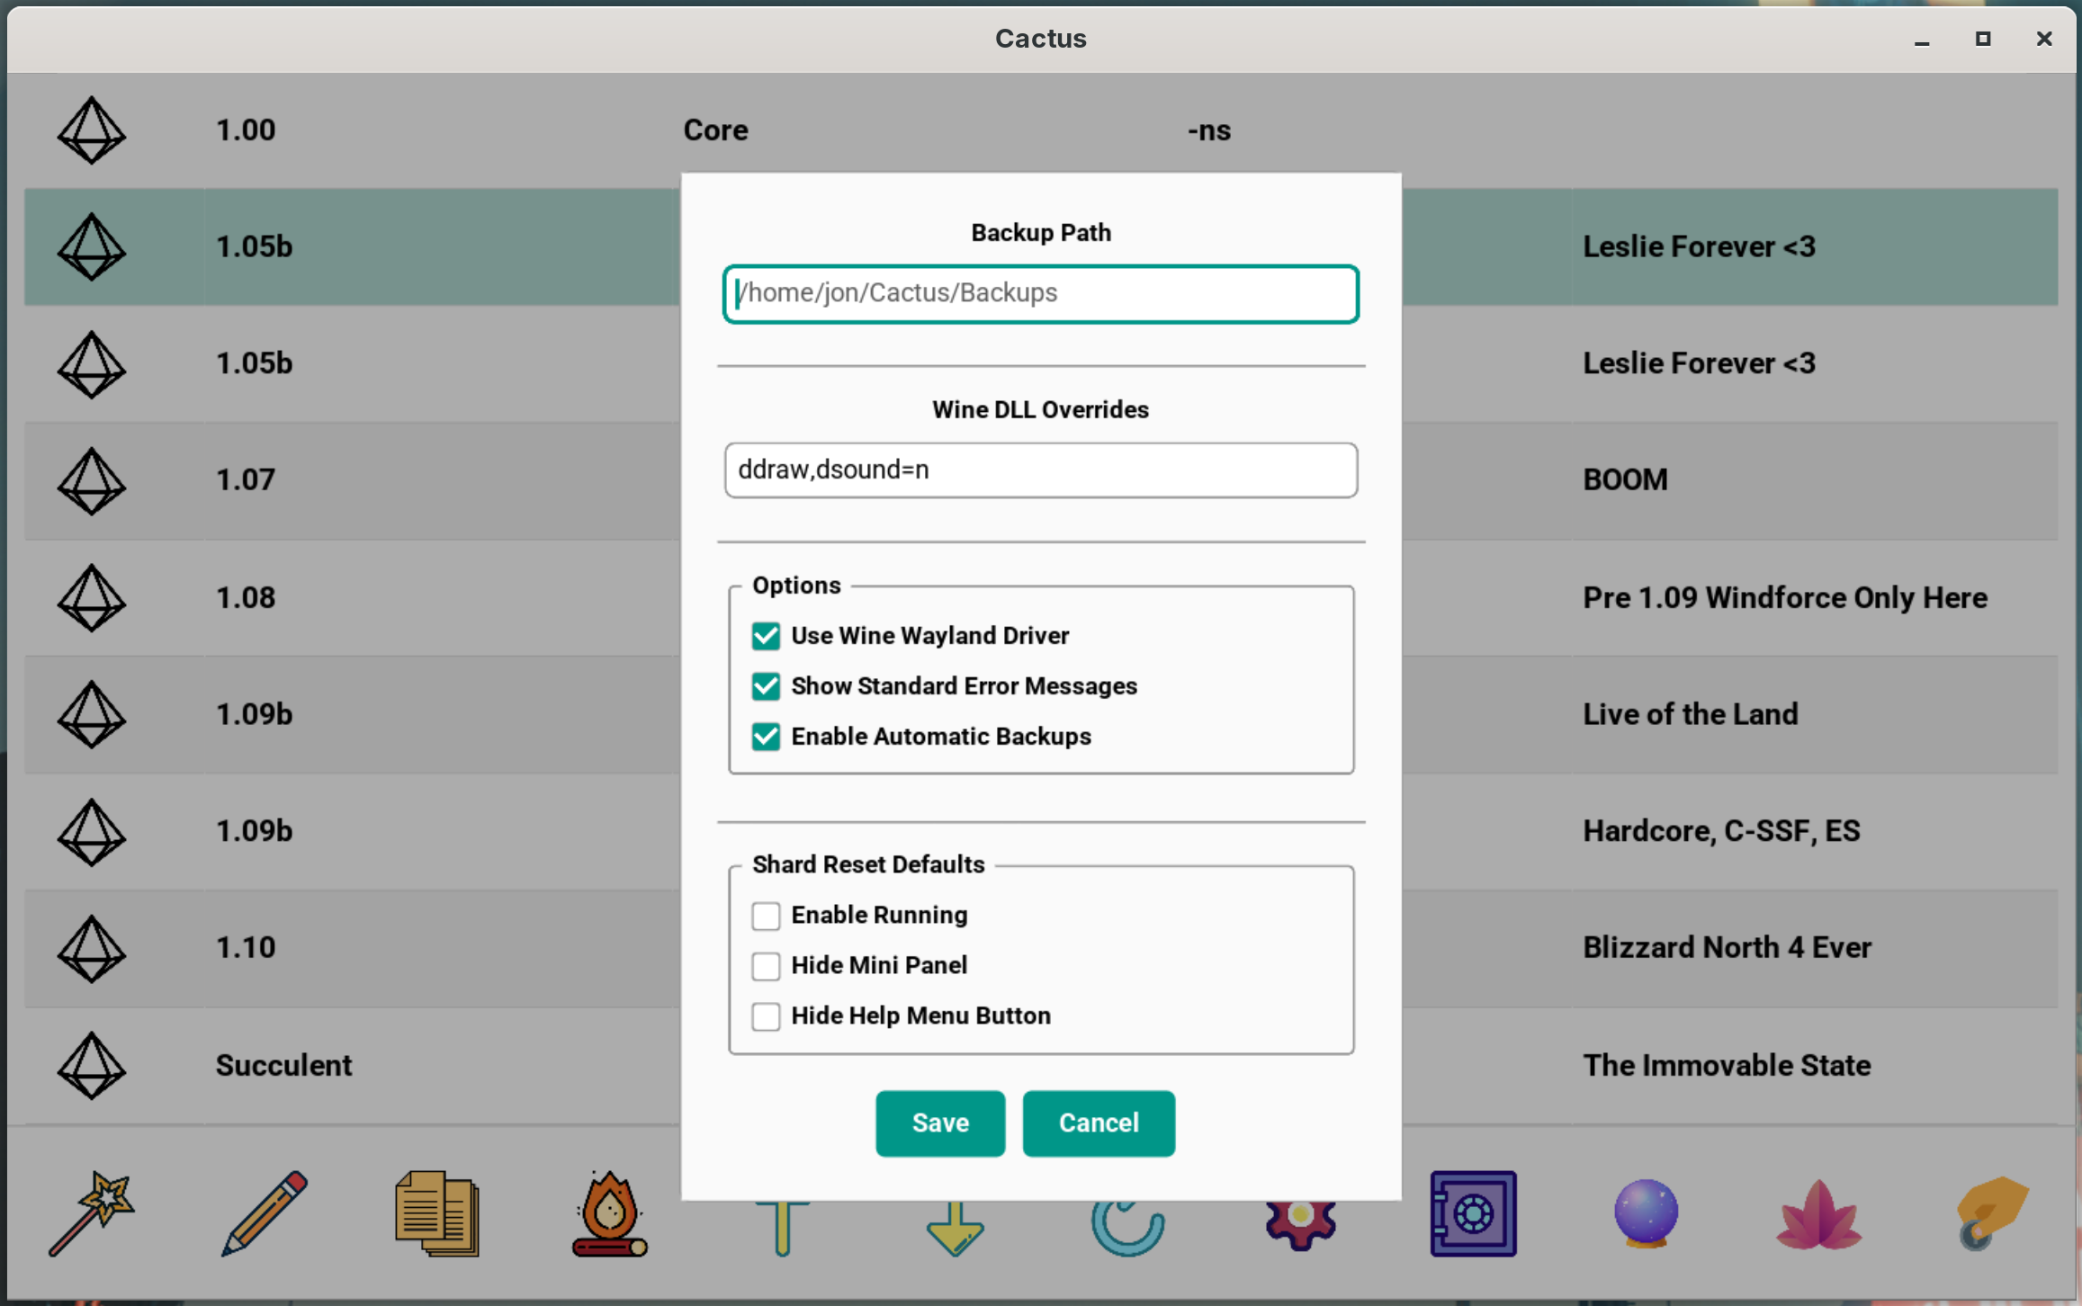
Task: Toggle Enable Automatic Backups checkbox
Action: [766, 737]
